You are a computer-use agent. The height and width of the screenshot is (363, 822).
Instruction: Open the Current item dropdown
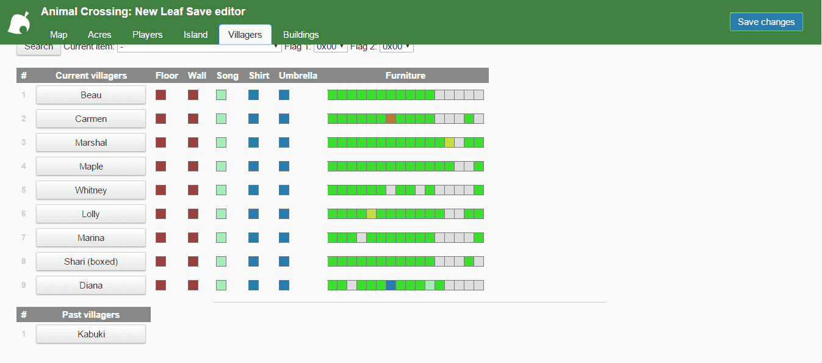click(x=200, y=47)
